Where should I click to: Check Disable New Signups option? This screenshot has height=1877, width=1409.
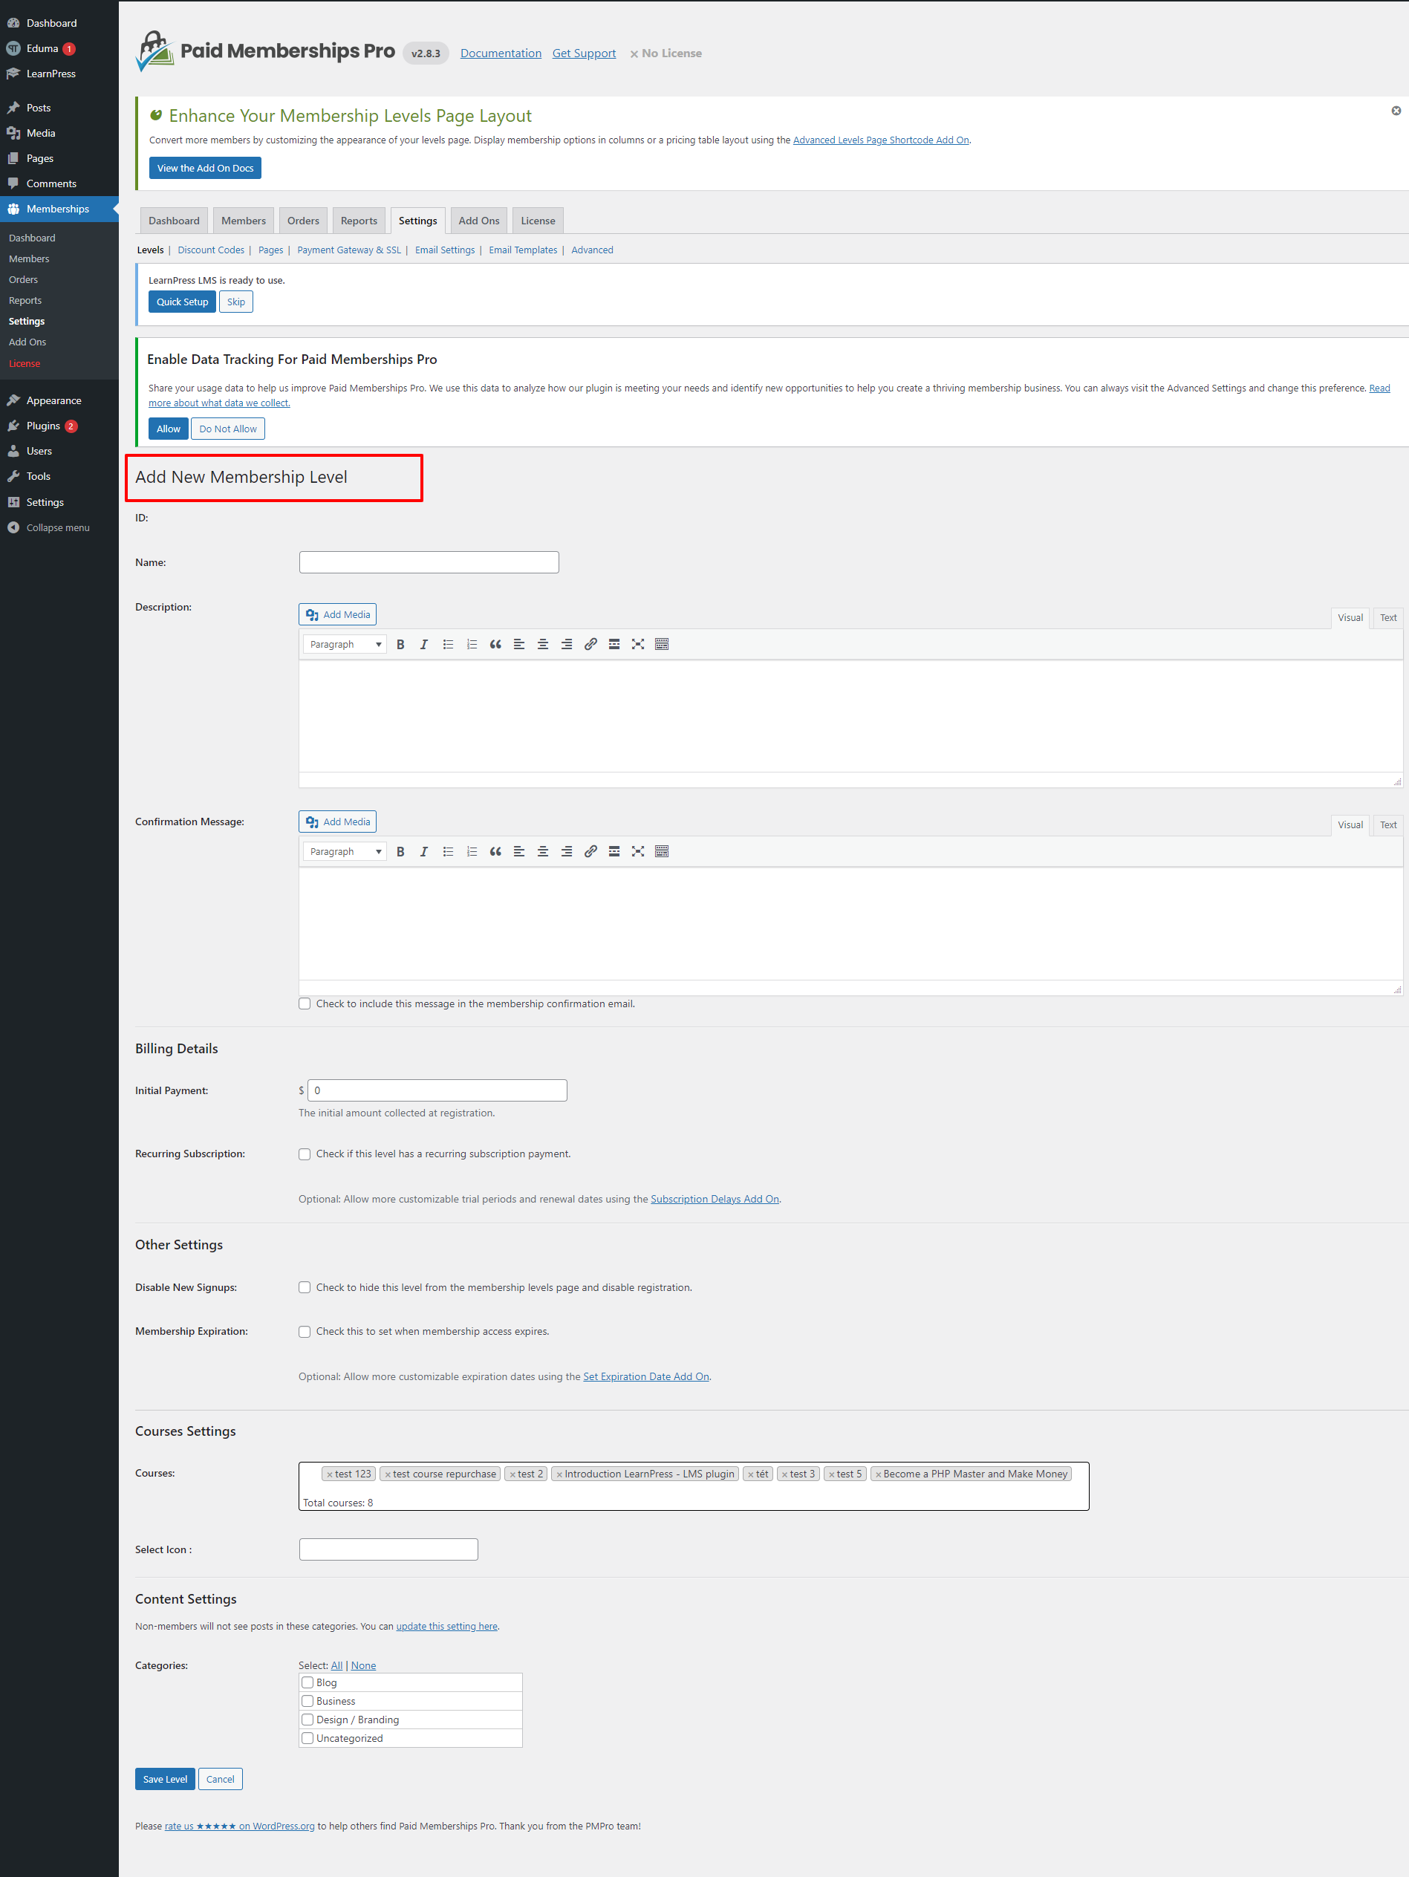[x=305, y=1287]
